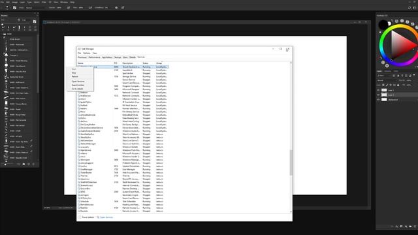418x235 pixels.
Task: Open Photoshop's File menu
Action: pos(2,2)
